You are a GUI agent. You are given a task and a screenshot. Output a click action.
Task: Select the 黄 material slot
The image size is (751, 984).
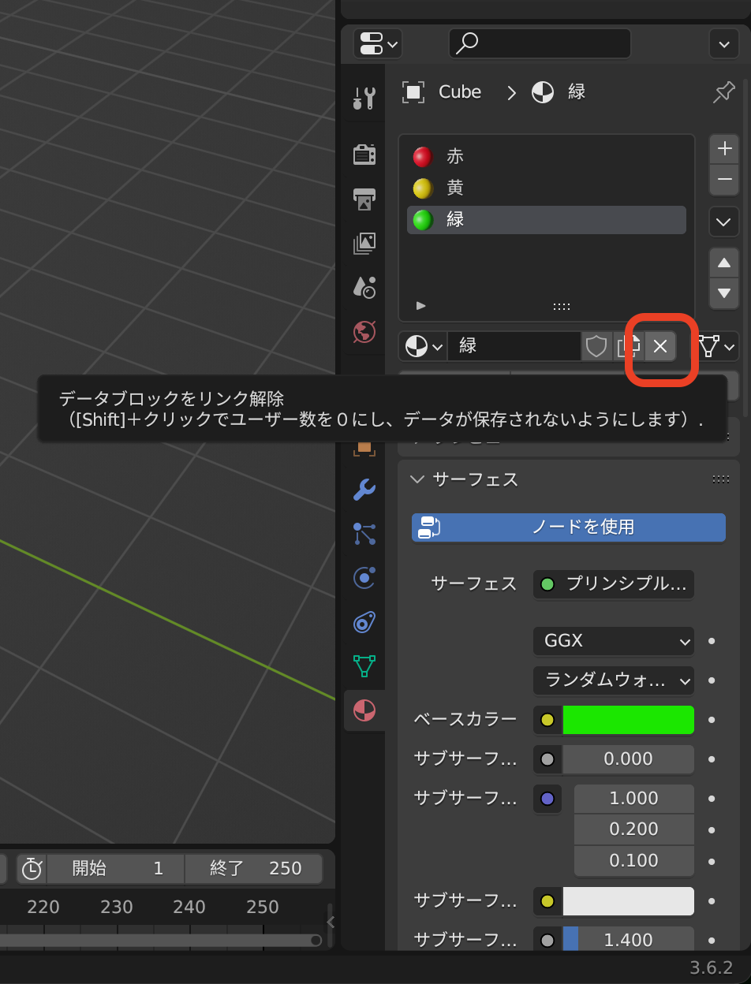tap(547, 188)
